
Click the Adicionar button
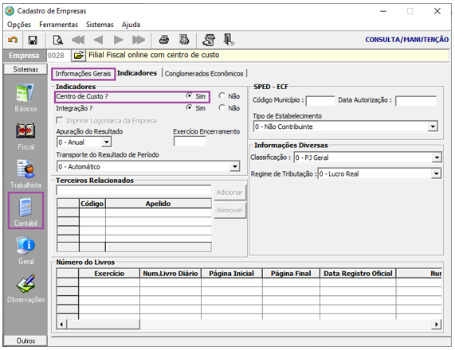229,192
